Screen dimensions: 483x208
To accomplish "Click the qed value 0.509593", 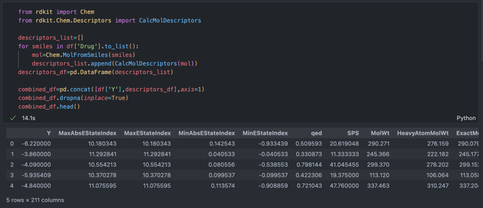I will pyautogui.click(x=309, y=144).
